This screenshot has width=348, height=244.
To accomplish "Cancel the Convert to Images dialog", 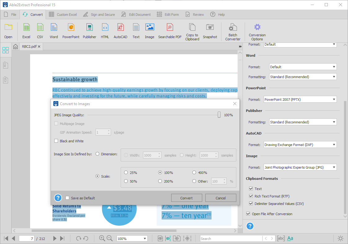I will [x=221, y=198].
